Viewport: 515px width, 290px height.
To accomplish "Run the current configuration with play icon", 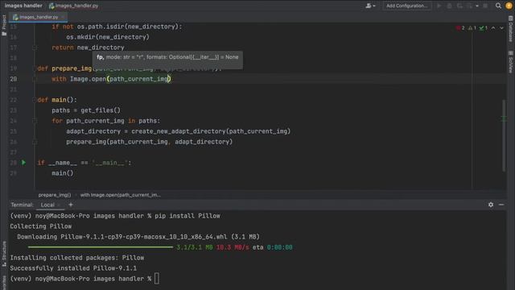I will tap(439, 6).
